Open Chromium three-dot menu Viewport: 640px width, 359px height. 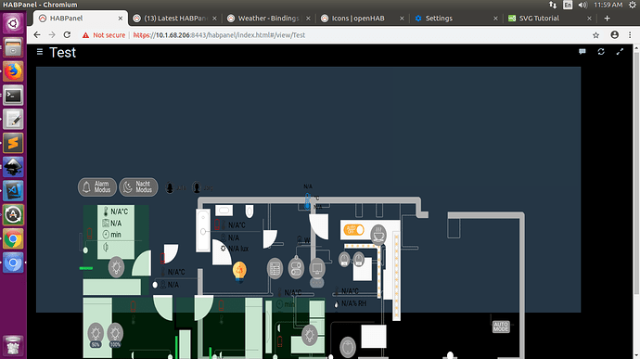coord(630,35)
